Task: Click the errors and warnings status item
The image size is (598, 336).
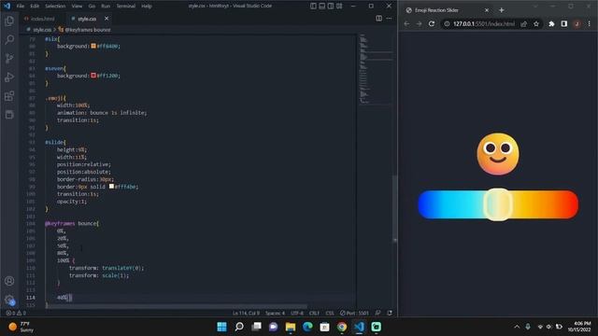Action: click(x=16, y=313)
